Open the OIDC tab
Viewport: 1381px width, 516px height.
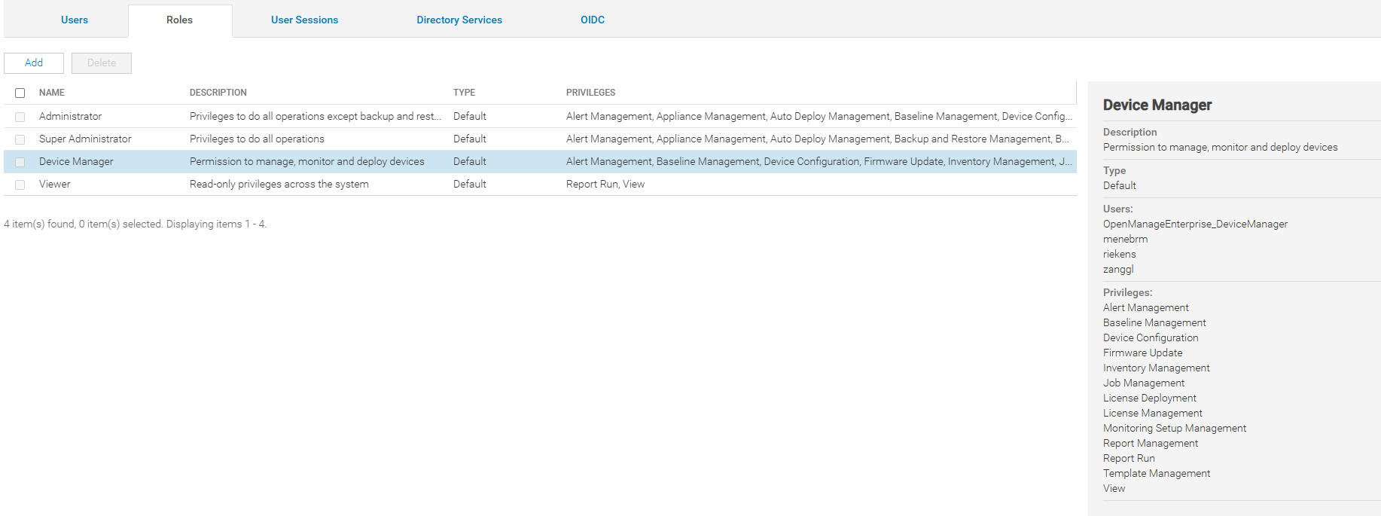[x=593, y=20]
